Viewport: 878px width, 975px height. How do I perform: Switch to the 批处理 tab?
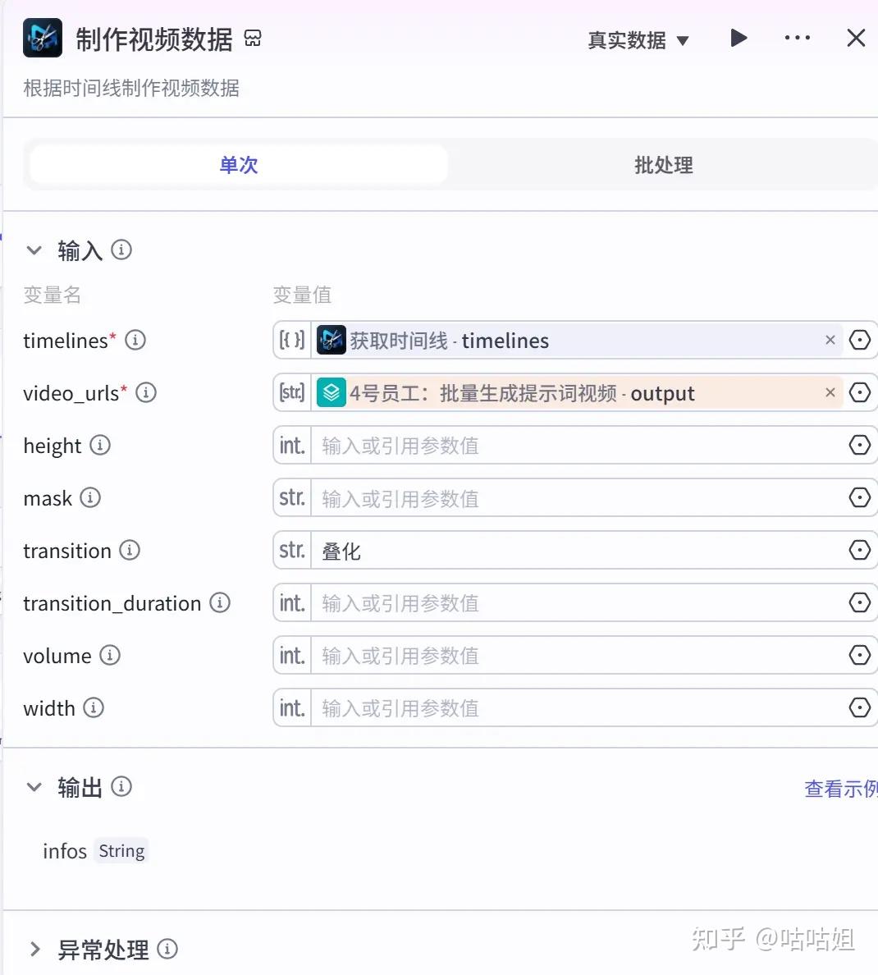pyautogui.click(x=663, y=165)
